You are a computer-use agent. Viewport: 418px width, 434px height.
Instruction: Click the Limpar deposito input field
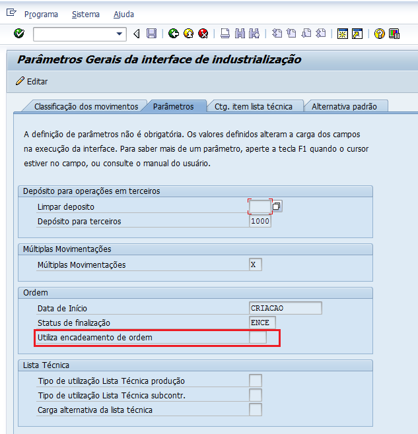point(260,206)
